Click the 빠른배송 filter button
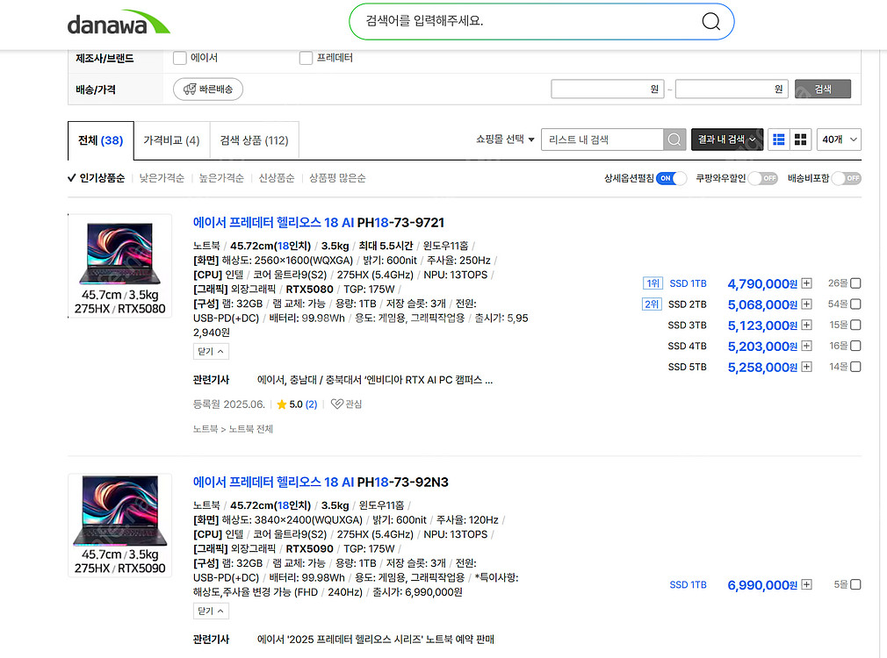This screenshot has height=658, width=887. pos(208,89)
